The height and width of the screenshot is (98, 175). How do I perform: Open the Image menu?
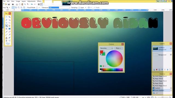pyautogui.click(x=18, y=1)
